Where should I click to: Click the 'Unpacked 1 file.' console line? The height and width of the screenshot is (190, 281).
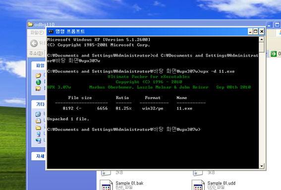click(68, 119)
